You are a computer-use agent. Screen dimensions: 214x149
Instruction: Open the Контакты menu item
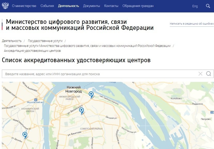coord(111,6)
